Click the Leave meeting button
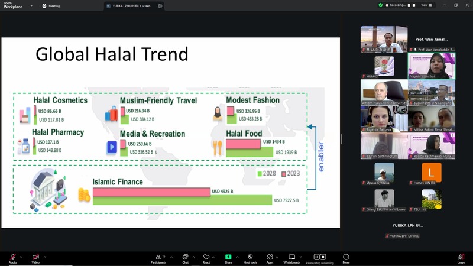The image size is (473, 266). point(461,258)
